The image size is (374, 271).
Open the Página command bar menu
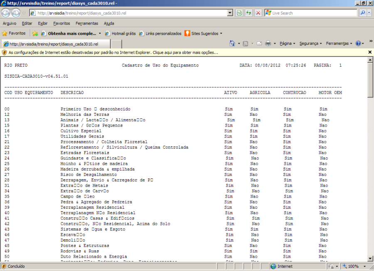[288, 43]
